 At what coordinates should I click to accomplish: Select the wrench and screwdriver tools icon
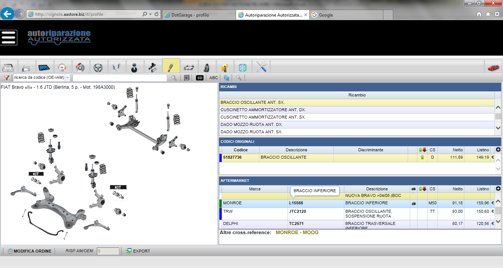261,67
